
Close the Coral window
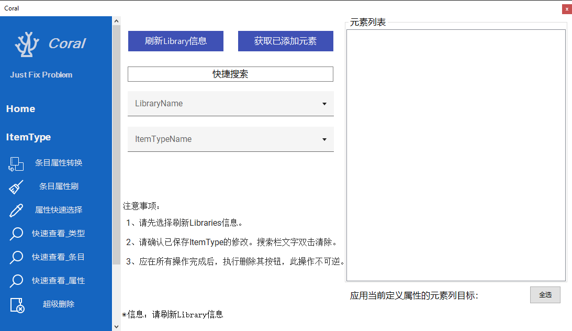(567, 9)
